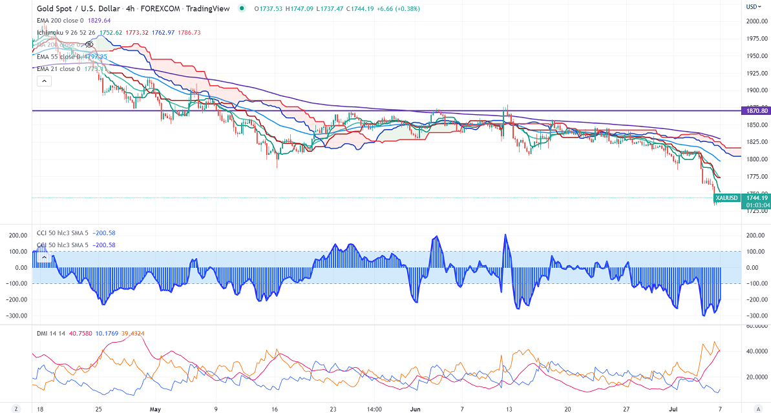
Task: Open the USD currency dropdown
Action: click(x=754, y=7)
